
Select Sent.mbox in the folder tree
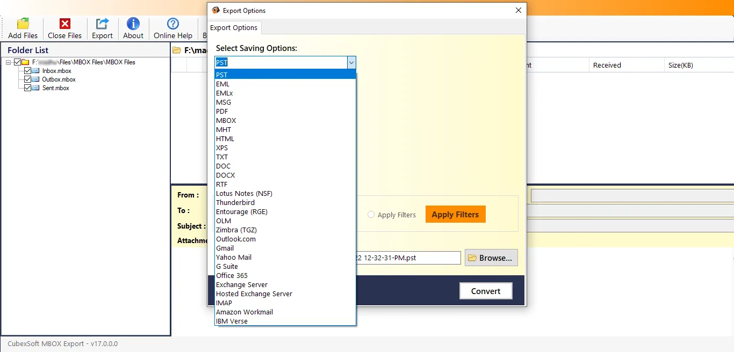[x=56, y=88]
